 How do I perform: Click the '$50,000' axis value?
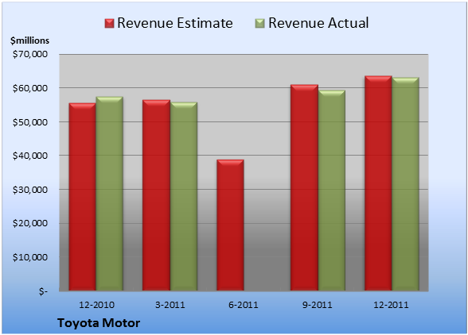tap(30, 122)
